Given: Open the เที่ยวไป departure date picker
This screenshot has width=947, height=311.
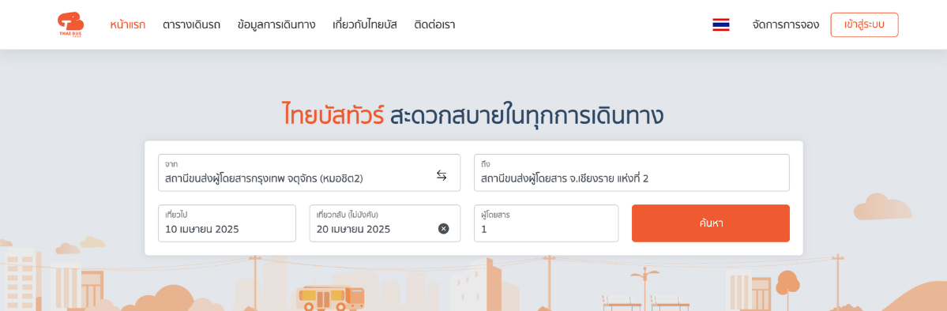Looking at the screenshot, I should point(227,223).
